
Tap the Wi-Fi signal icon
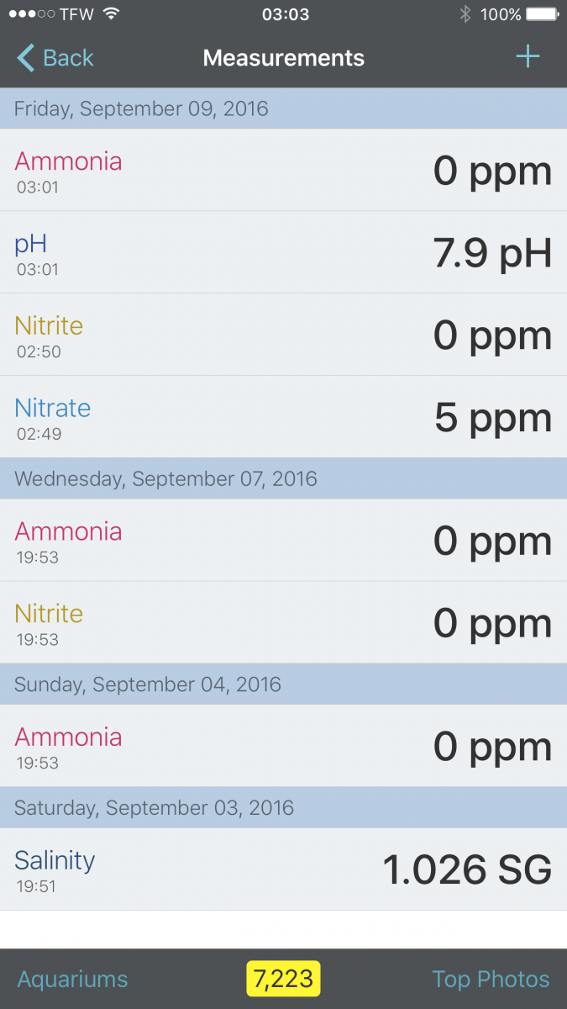point(111,14)
